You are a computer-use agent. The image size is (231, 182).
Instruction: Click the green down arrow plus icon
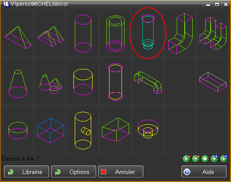(x=215, y=158)
